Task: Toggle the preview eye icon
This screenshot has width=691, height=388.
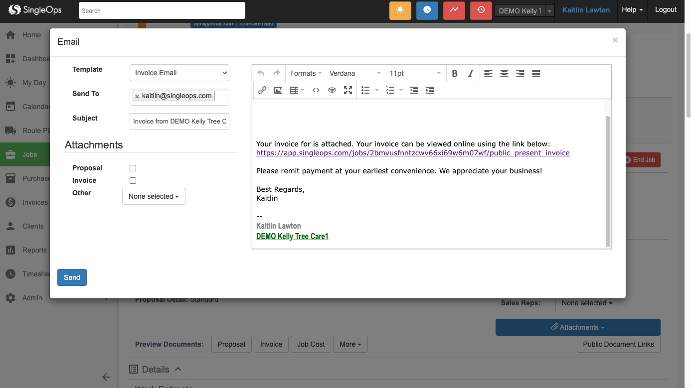Action: coord(332,90)
